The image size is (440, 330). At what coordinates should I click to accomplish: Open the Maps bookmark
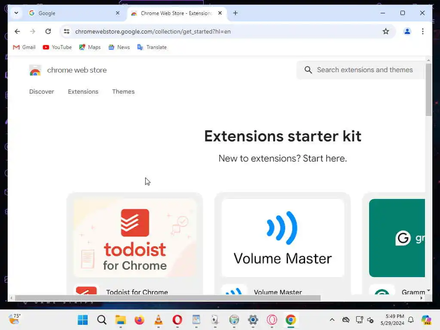point(90,47)
